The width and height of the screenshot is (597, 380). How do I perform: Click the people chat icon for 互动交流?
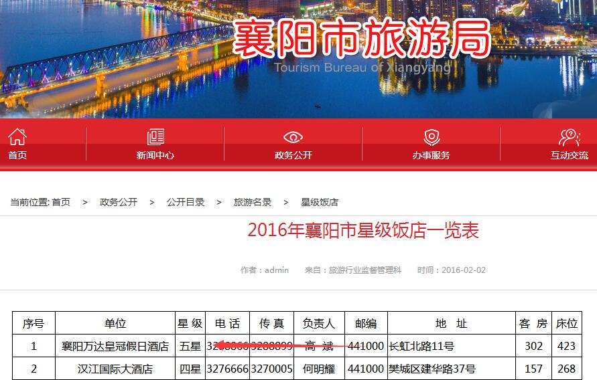(570, 137)
